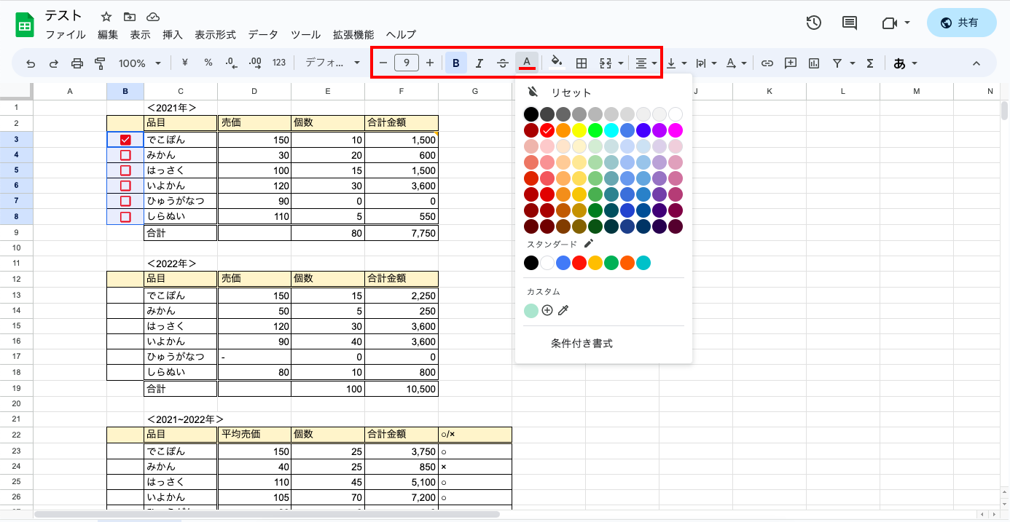Open the データ menu

(262, 34)
